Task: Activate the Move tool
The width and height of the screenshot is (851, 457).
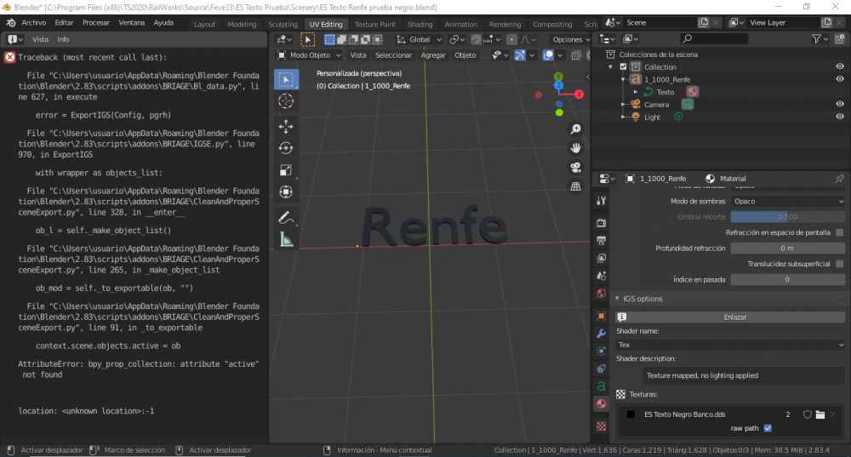Action: (x=286, y=127)
